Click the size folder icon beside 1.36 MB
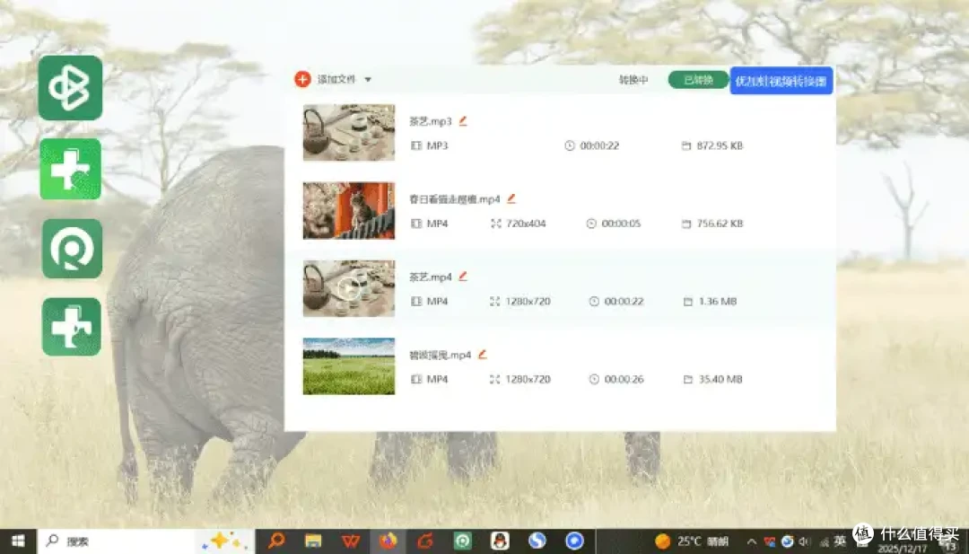Viewport: 969px width, 554px height. tap(688, 301)
